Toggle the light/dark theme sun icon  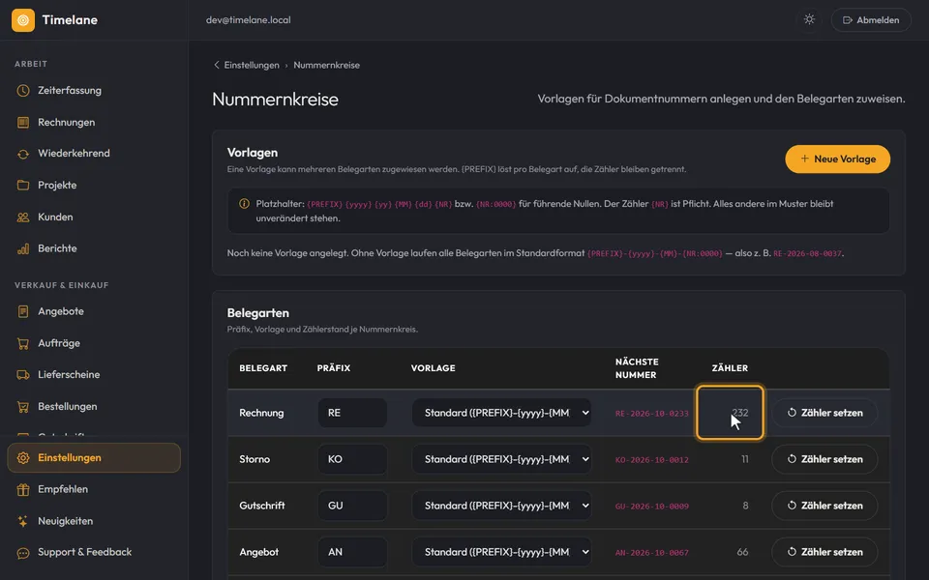809,19
